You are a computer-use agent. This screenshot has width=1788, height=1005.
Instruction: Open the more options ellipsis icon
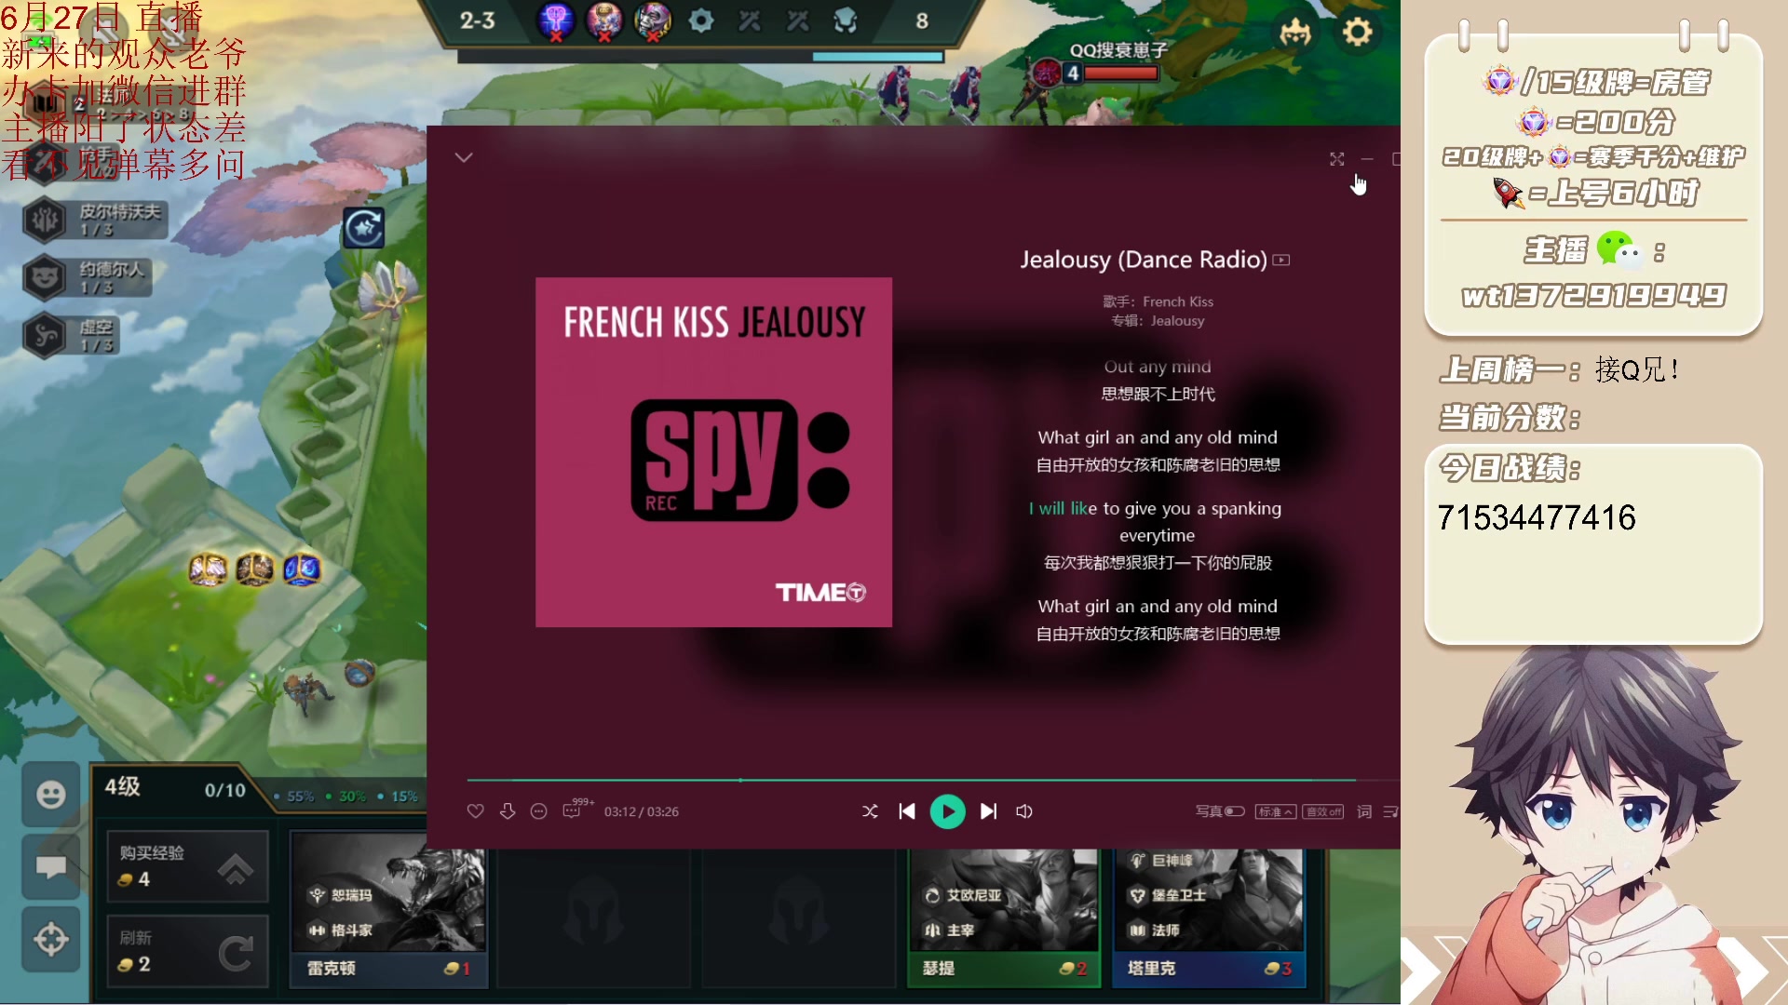tap(538, 811)
